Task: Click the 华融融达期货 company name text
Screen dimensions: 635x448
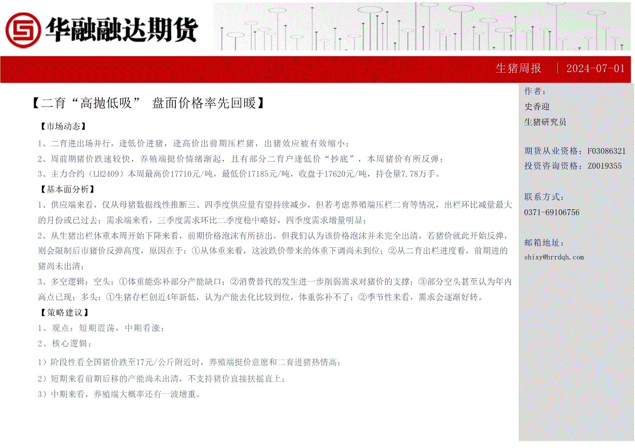Action: (122, 30)
